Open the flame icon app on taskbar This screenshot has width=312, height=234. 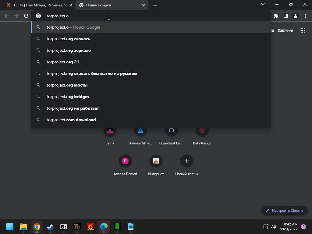[x=90, y=227]
